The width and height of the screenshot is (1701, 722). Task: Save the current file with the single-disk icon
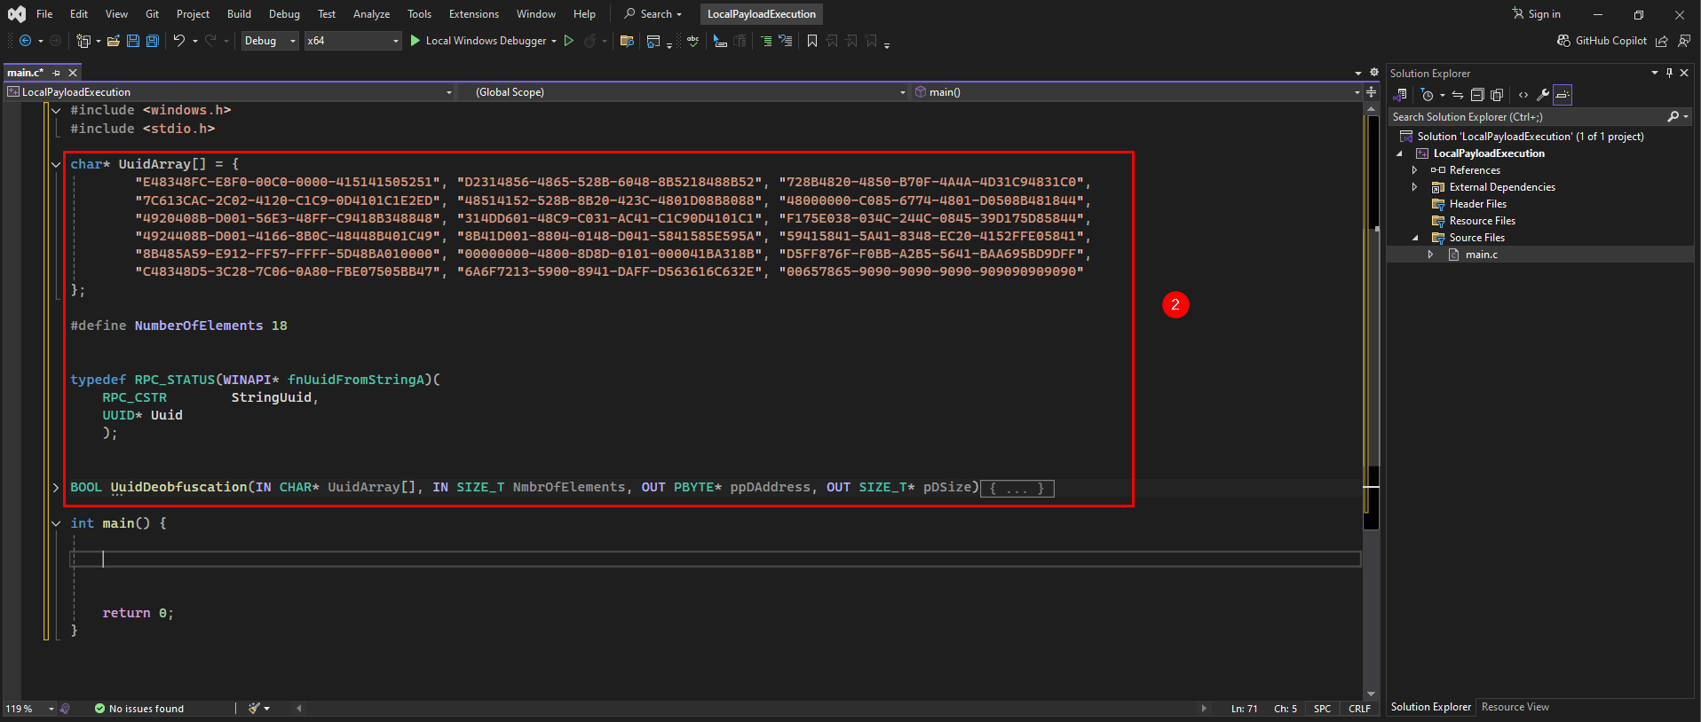tap(133, 41)
